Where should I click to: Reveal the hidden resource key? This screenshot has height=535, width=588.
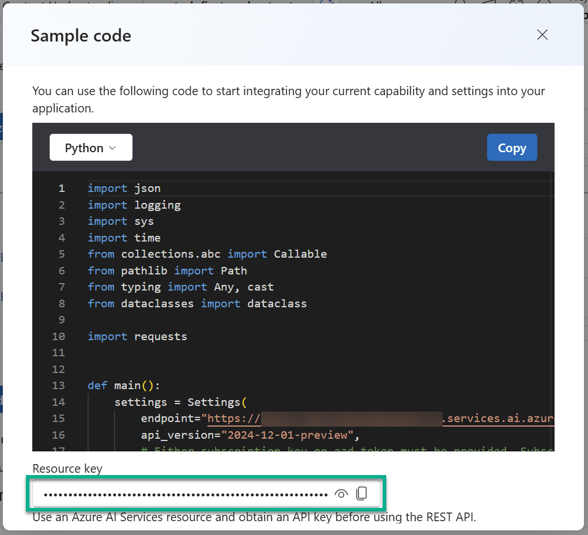341,493
